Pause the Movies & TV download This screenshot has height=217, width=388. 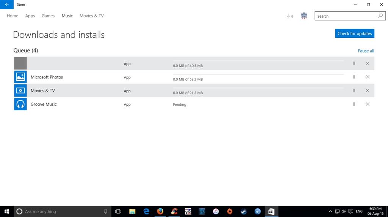(x=354, y=91)
